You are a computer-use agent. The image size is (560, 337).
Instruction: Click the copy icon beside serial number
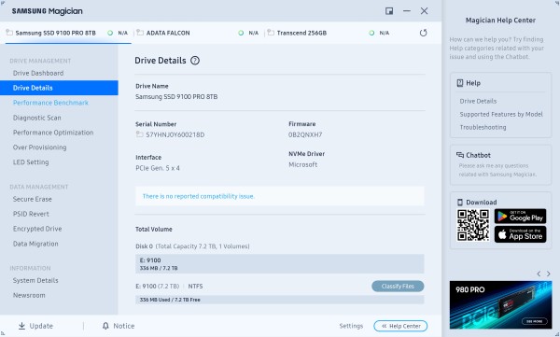point(139,134)
